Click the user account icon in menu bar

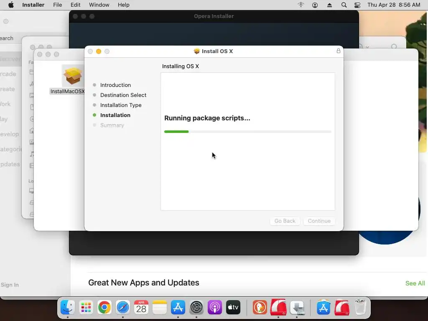click(315, 5)
